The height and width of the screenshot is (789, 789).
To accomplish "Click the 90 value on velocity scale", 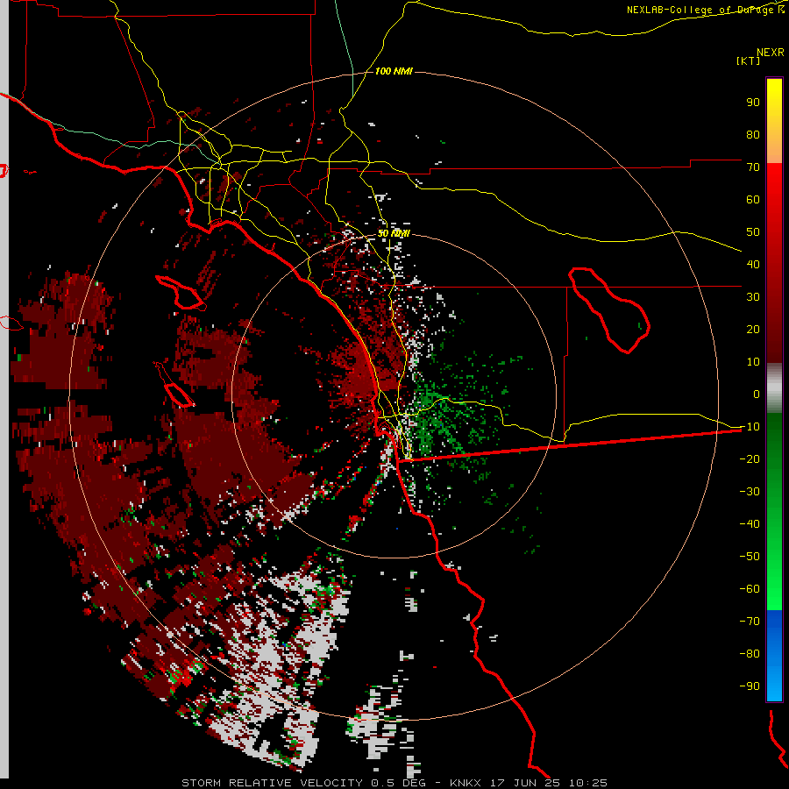I will 753,103.
